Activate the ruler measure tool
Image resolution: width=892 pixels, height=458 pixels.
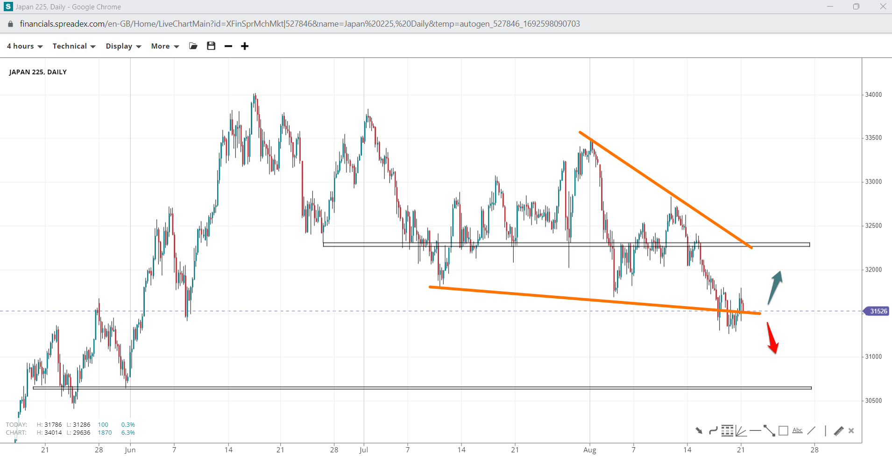tap(839, 431)
